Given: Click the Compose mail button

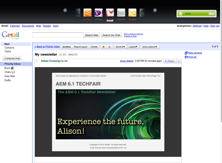Looking at the screenshot, I should [12, 58].
